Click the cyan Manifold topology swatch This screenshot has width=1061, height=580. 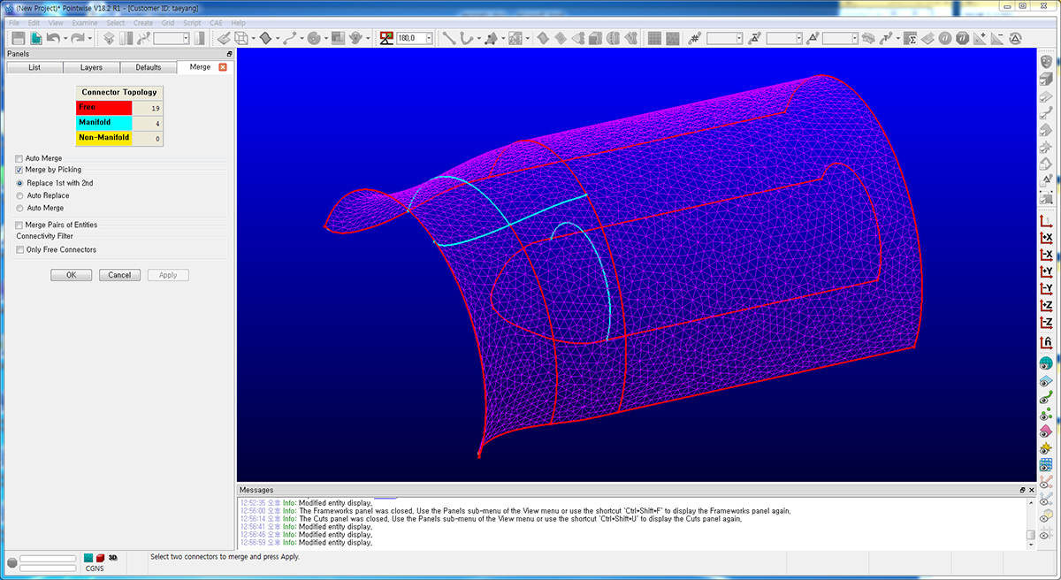(x=103, y=123)
